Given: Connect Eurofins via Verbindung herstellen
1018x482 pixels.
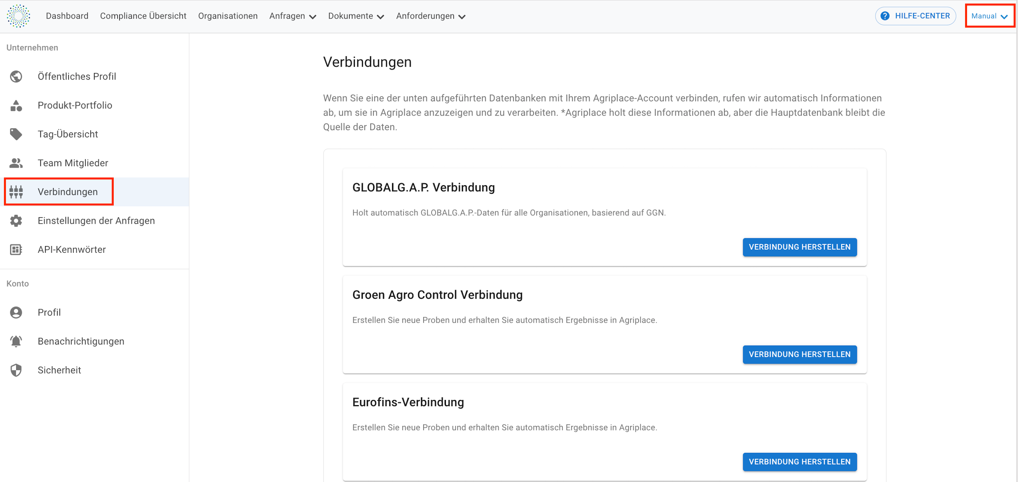Looking at the screenshot, I should pyautogui.click(x=800, y=462).
